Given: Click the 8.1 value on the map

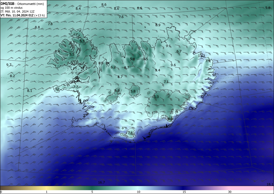Looking at the screenshot, I should click(30, 91).
